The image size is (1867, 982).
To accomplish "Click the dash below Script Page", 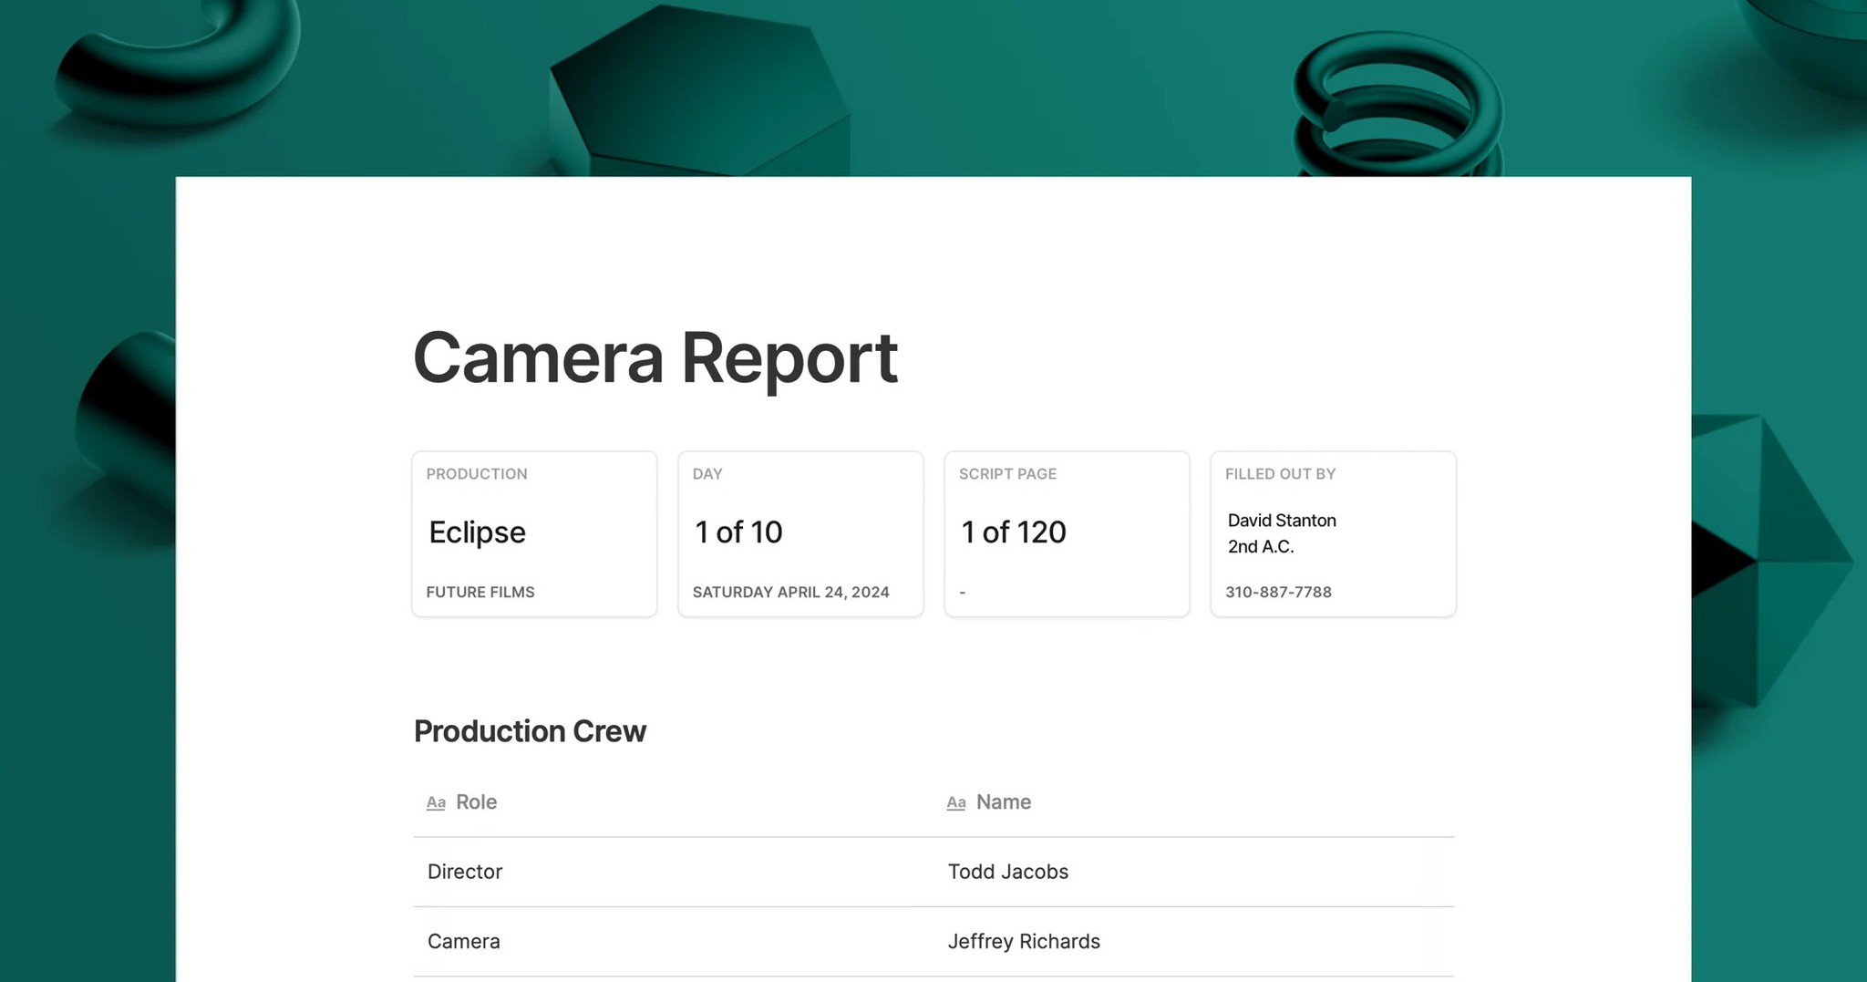I will point(964,592).
